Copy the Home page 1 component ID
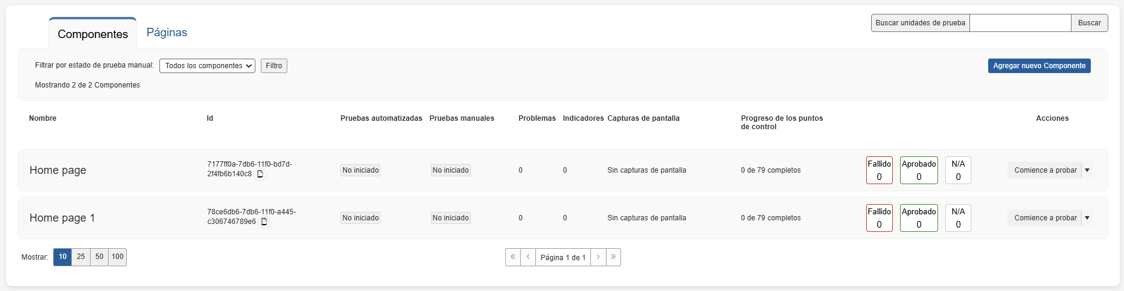The image size is (1124, 291). pyautogui.click(x=264, y=222)
